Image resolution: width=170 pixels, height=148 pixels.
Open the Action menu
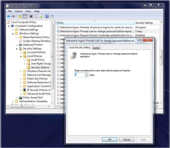19,11
